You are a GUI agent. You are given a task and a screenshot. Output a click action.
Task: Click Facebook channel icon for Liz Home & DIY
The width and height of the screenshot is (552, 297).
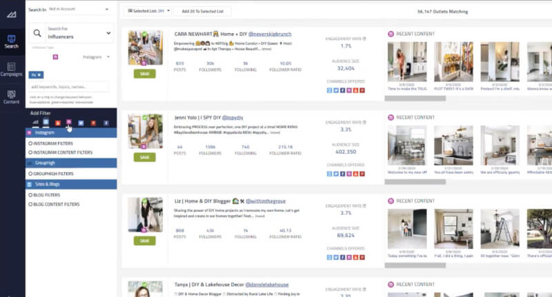(342, 257)
